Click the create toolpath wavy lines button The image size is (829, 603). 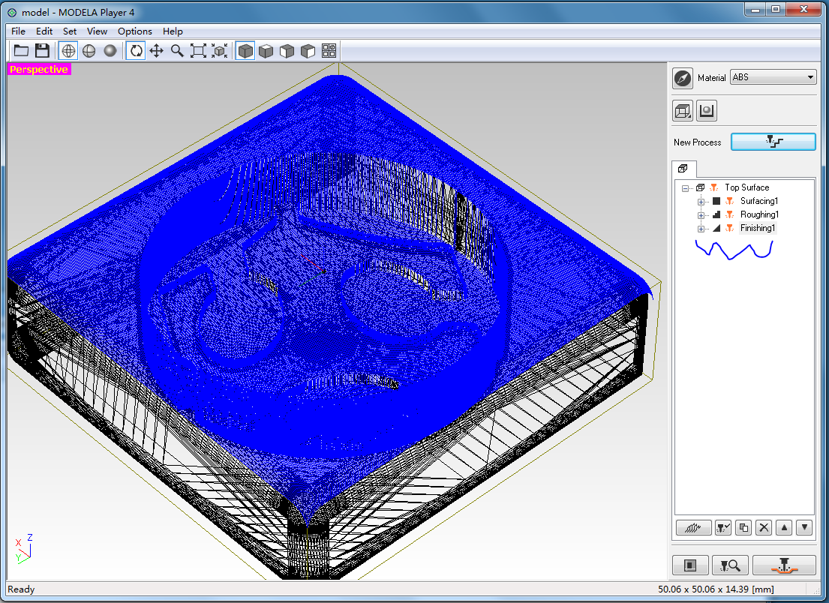click(693, 527)
